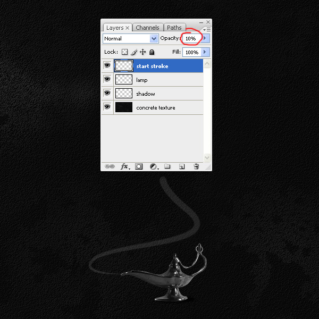Select the shadow layer thumbnail
The image size is (319, 319).
(124, 94)
